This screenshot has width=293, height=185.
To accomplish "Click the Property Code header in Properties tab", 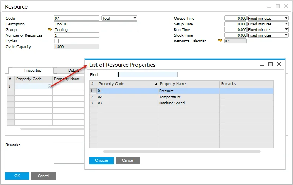I will [33, 79].
